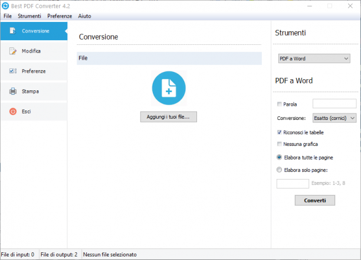Click 'File di input: 0' status text
This screenshot has height=260, width=361.
[x=18, y=255]
